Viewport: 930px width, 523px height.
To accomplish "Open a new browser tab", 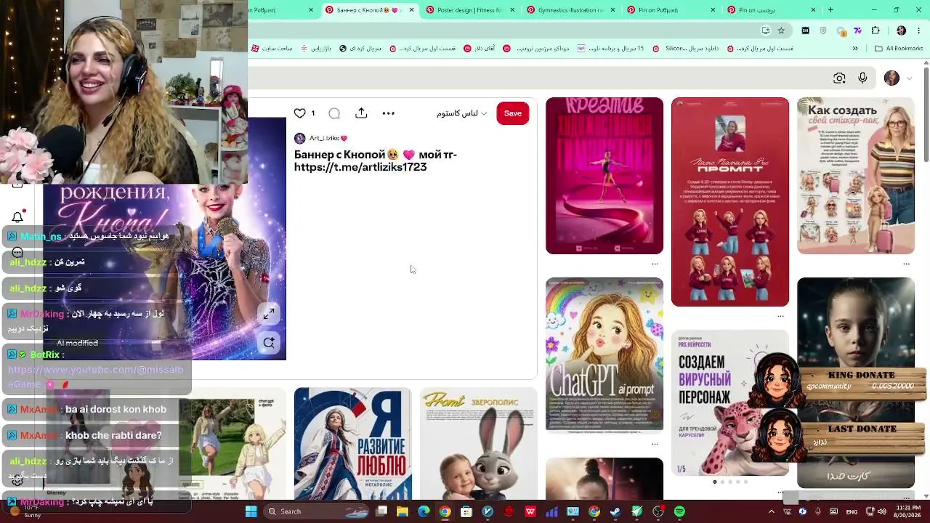I will coord(830,10).
